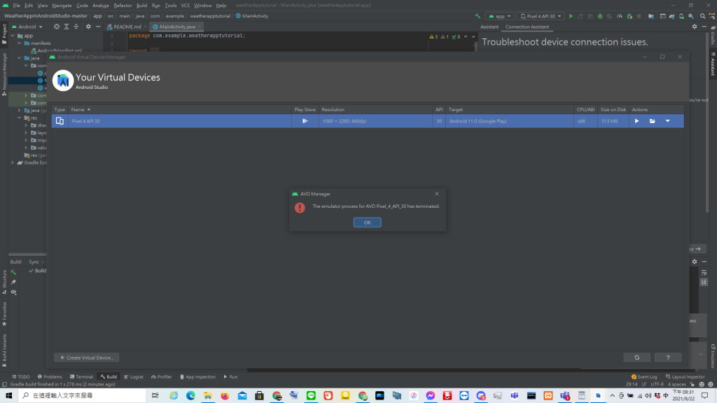This screenshot has height=403, width=717.
Task: Close the AVD Manager error dialog with X
Action: tap(437, 194)
